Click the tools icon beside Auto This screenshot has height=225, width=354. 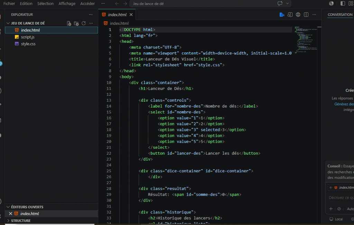[x=339, y=209]
